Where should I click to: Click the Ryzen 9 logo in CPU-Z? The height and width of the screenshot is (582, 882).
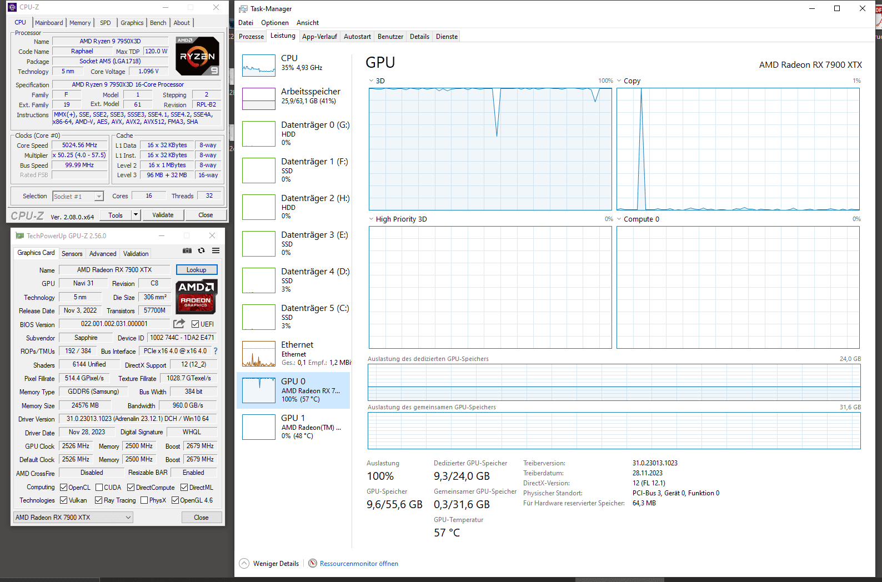(x=198, y=56)
